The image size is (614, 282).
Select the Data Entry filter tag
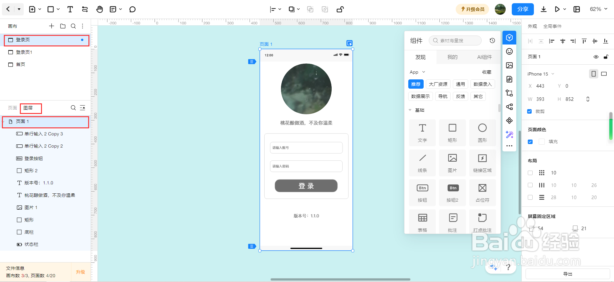[483, 84]
